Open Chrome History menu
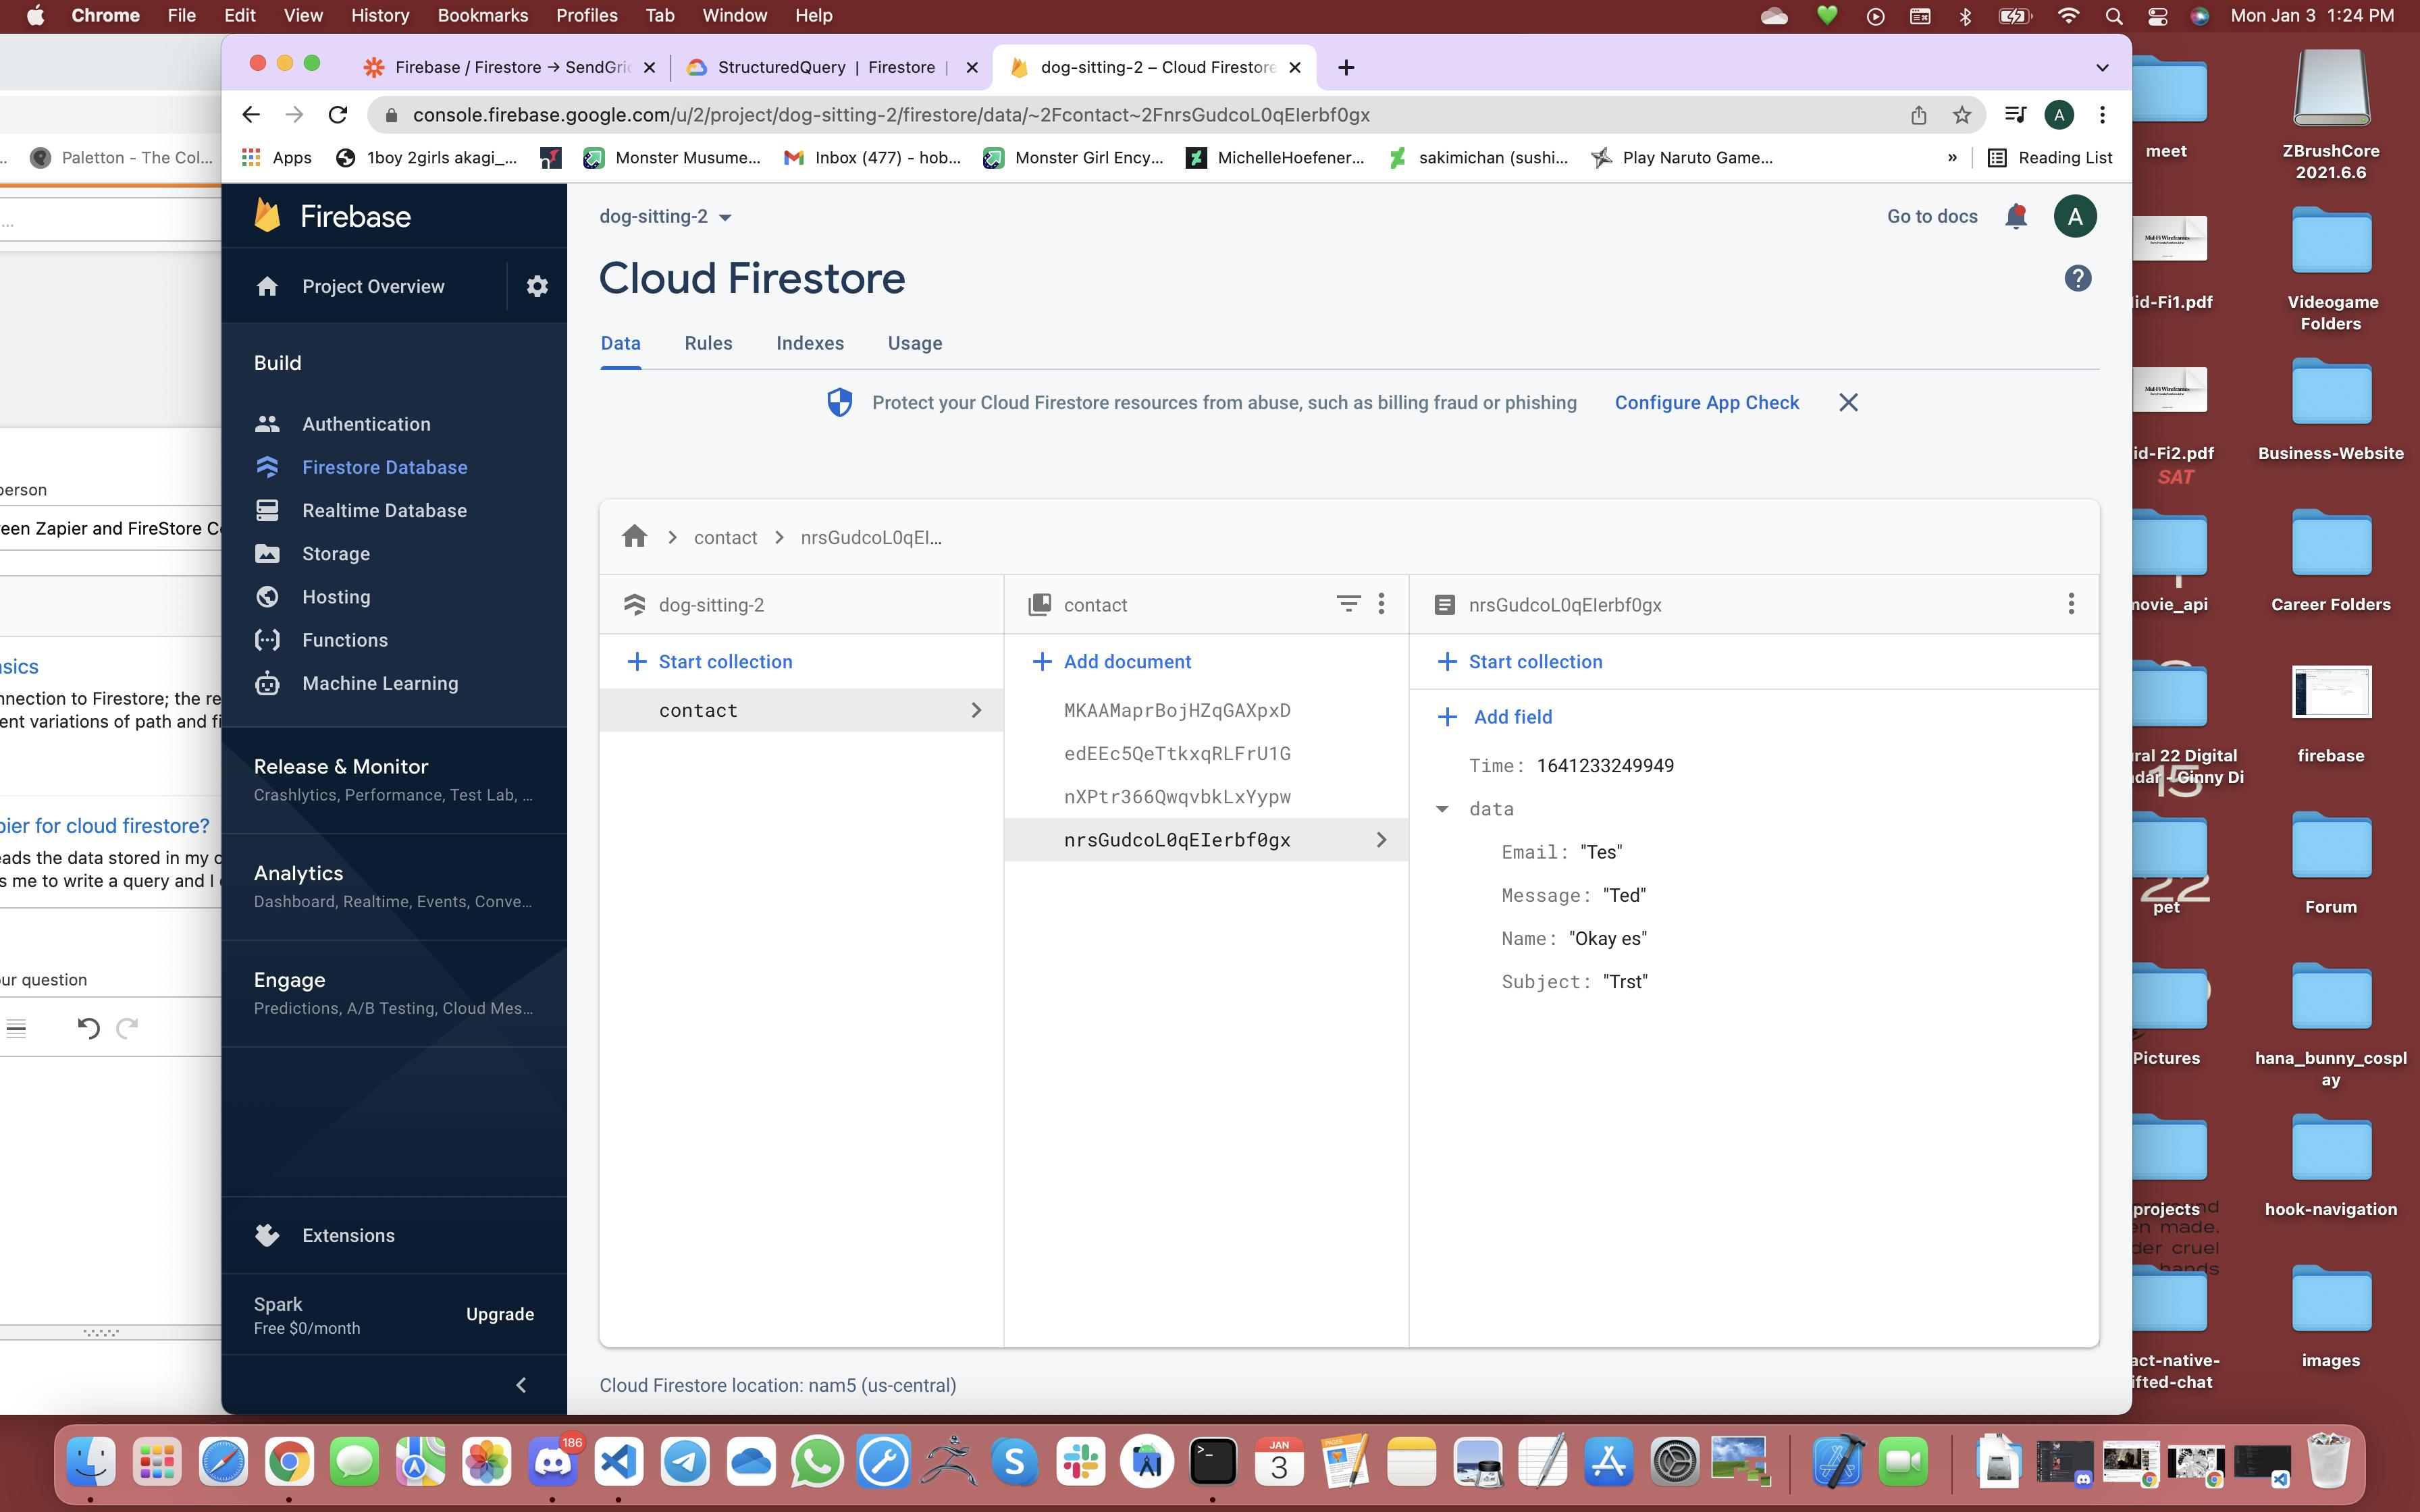This screenshot has width=2420, height=1512. (380, 16)
